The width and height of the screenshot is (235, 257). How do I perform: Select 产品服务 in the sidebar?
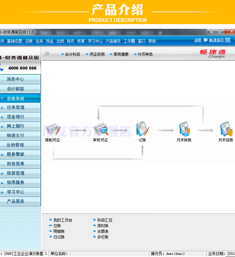pyautogui.click(x=20, y=201)
